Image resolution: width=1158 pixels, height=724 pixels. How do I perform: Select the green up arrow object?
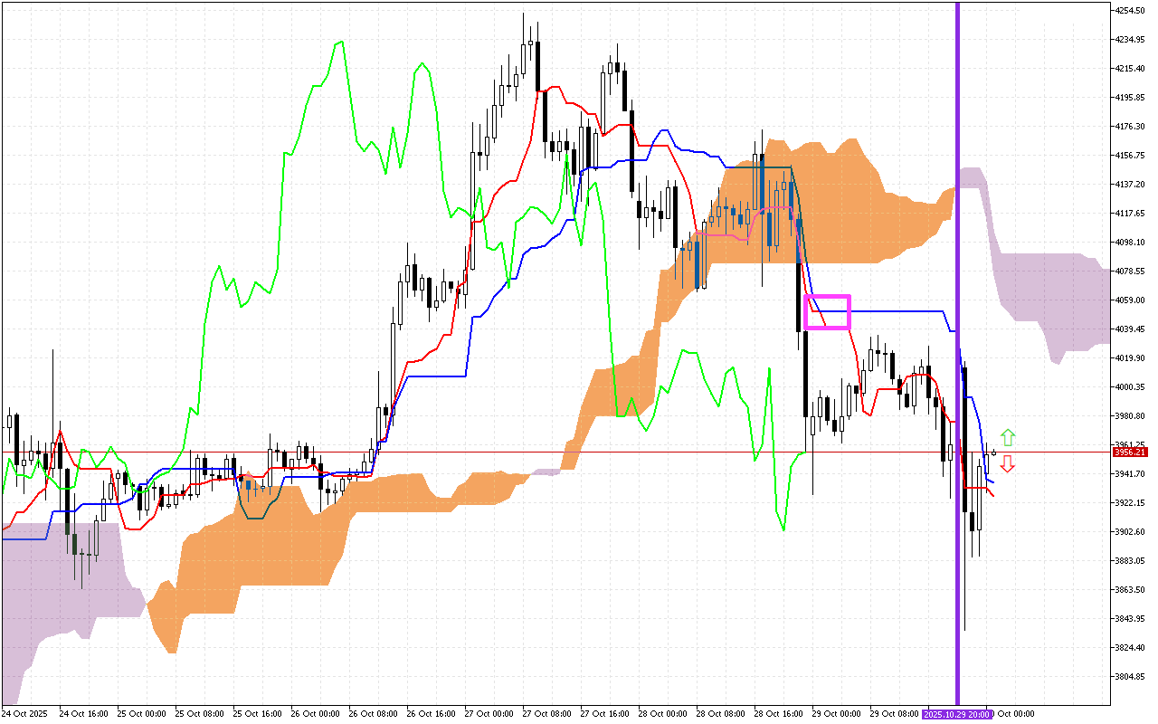[1009, 435]
